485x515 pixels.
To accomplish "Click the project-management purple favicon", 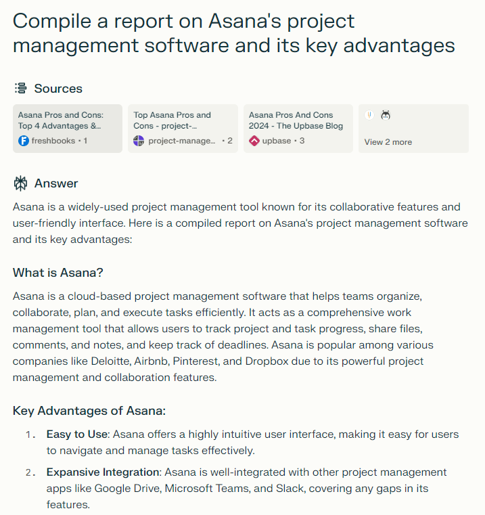I will 139,141.
